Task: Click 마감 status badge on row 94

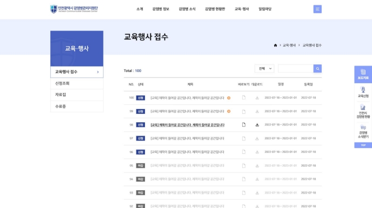Action: 140,179
